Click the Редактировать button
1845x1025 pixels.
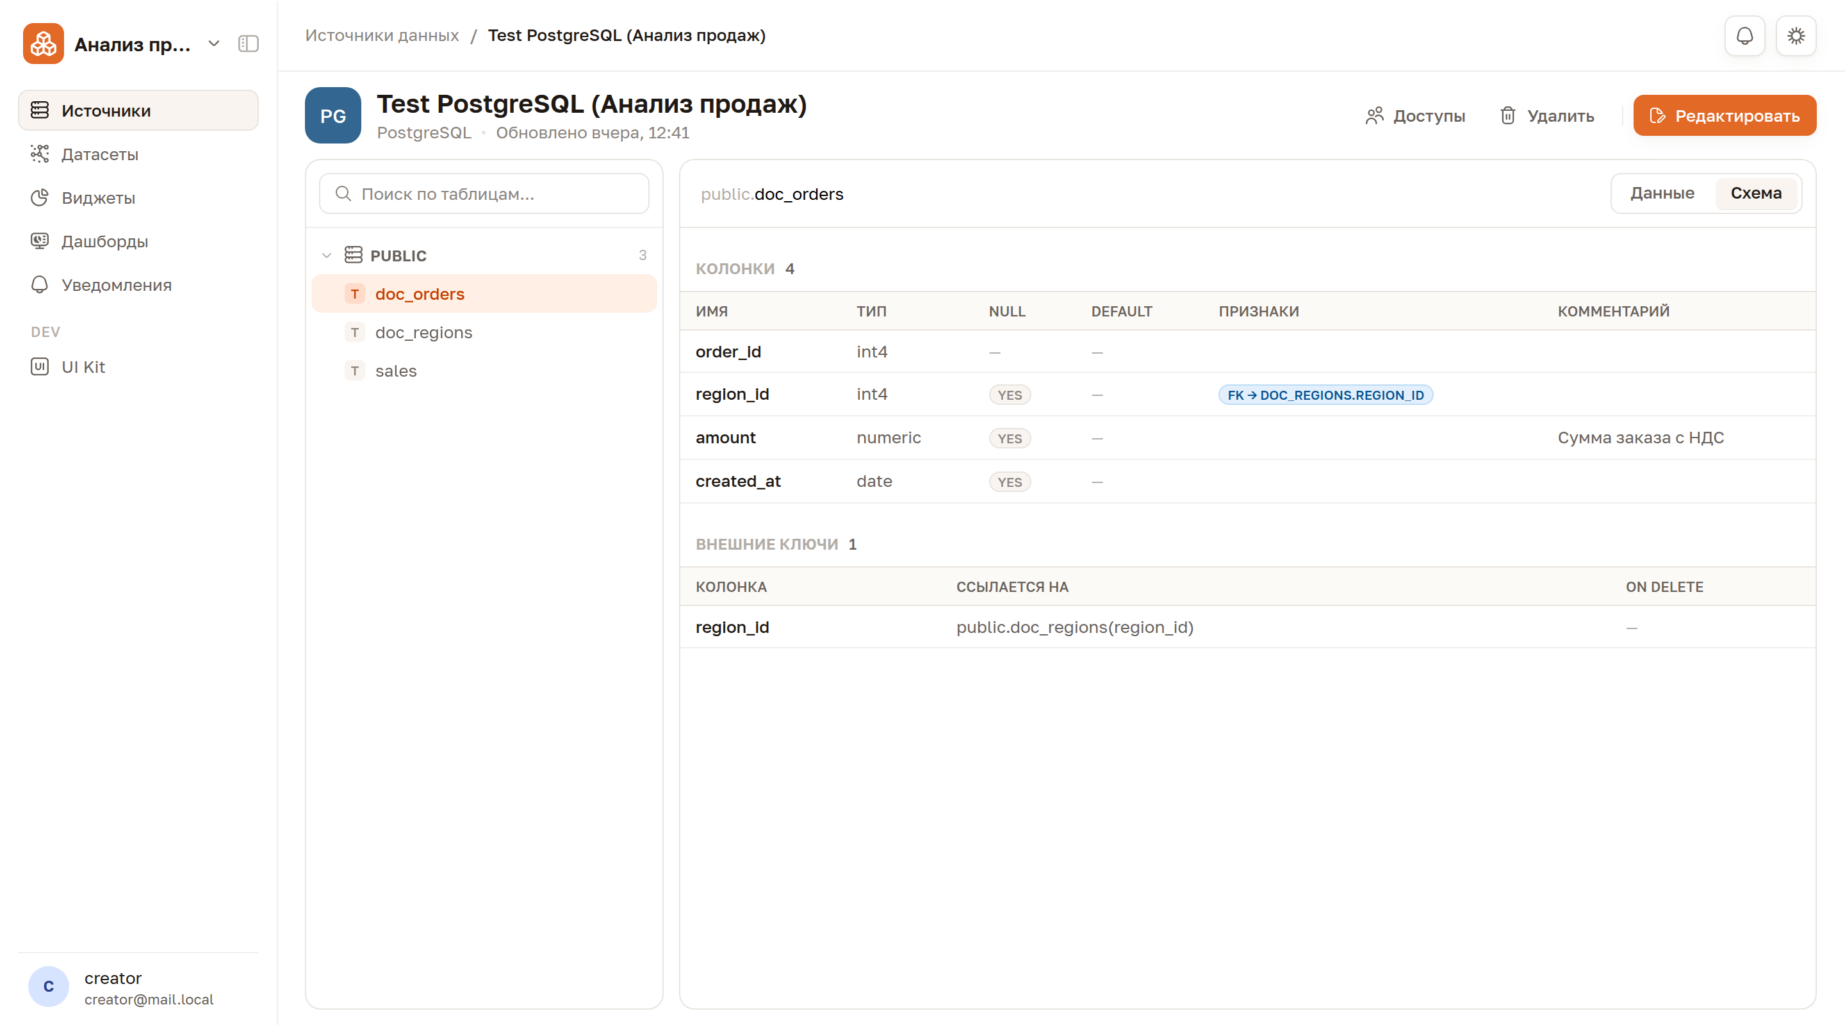tap(1724, 115)
